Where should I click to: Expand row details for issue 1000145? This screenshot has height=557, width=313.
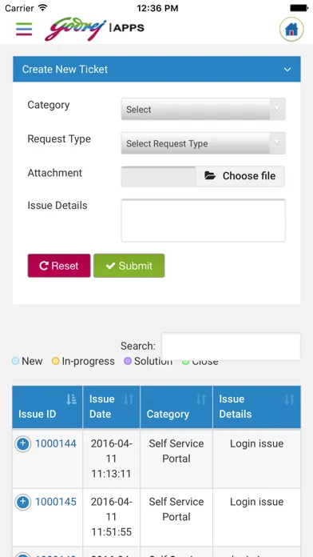(x=22, y=503)
